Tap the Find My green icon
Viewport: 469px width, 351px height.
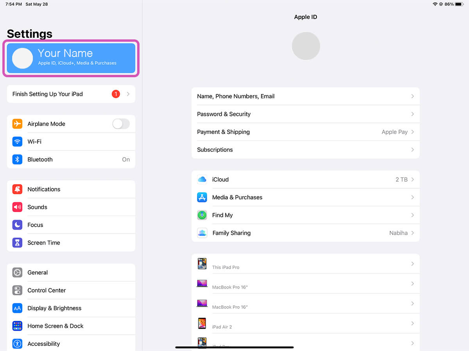click(x=202, y=215)
